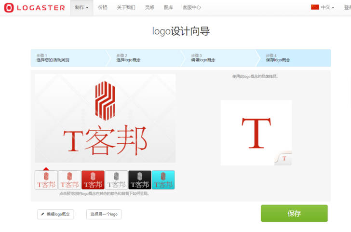Click the small T browser tab sample
The image size is (351, 232).
(x=283, y=159)
